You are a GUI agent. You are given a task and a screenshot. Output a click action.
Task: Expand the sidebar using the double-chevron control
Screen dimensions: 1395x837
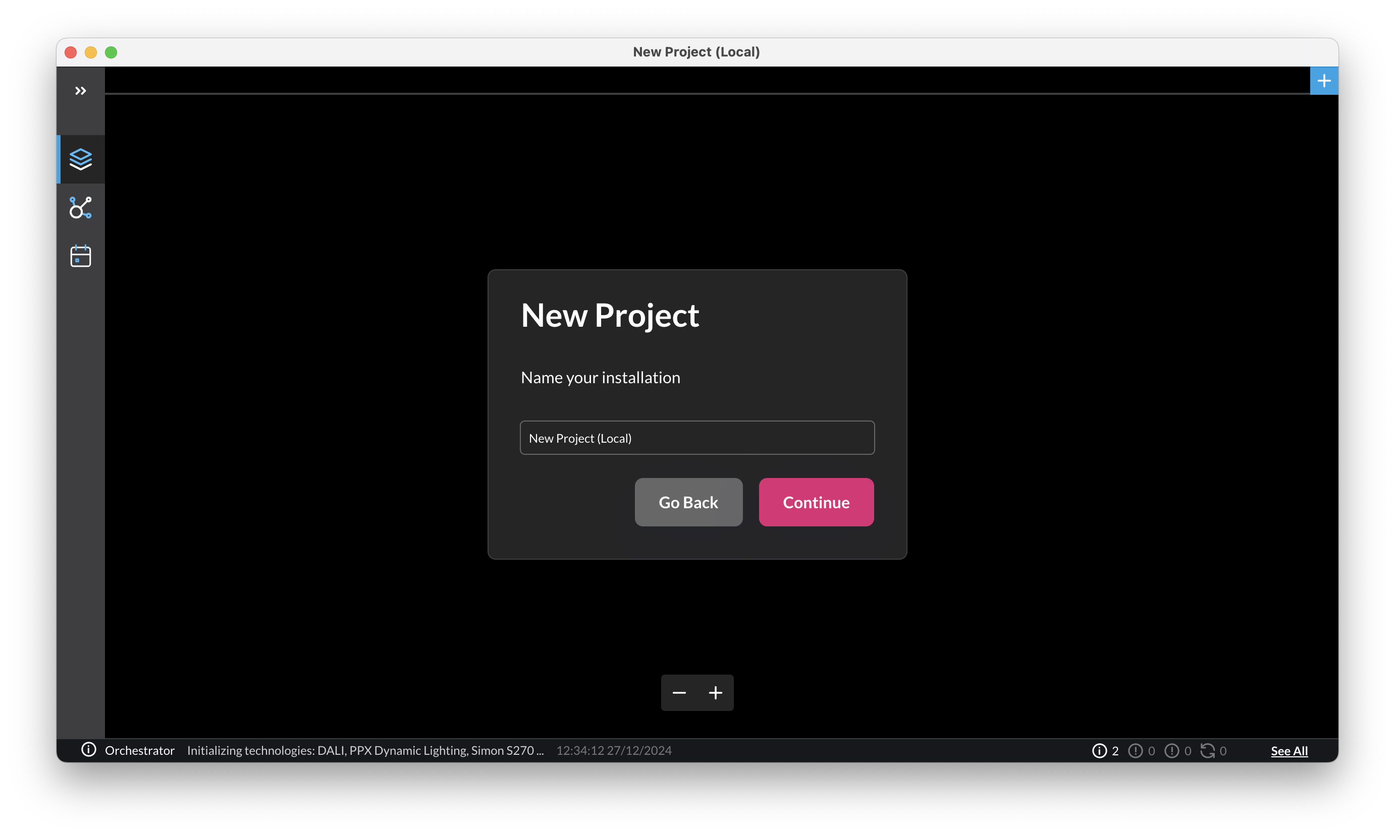[x=80, y=90]
